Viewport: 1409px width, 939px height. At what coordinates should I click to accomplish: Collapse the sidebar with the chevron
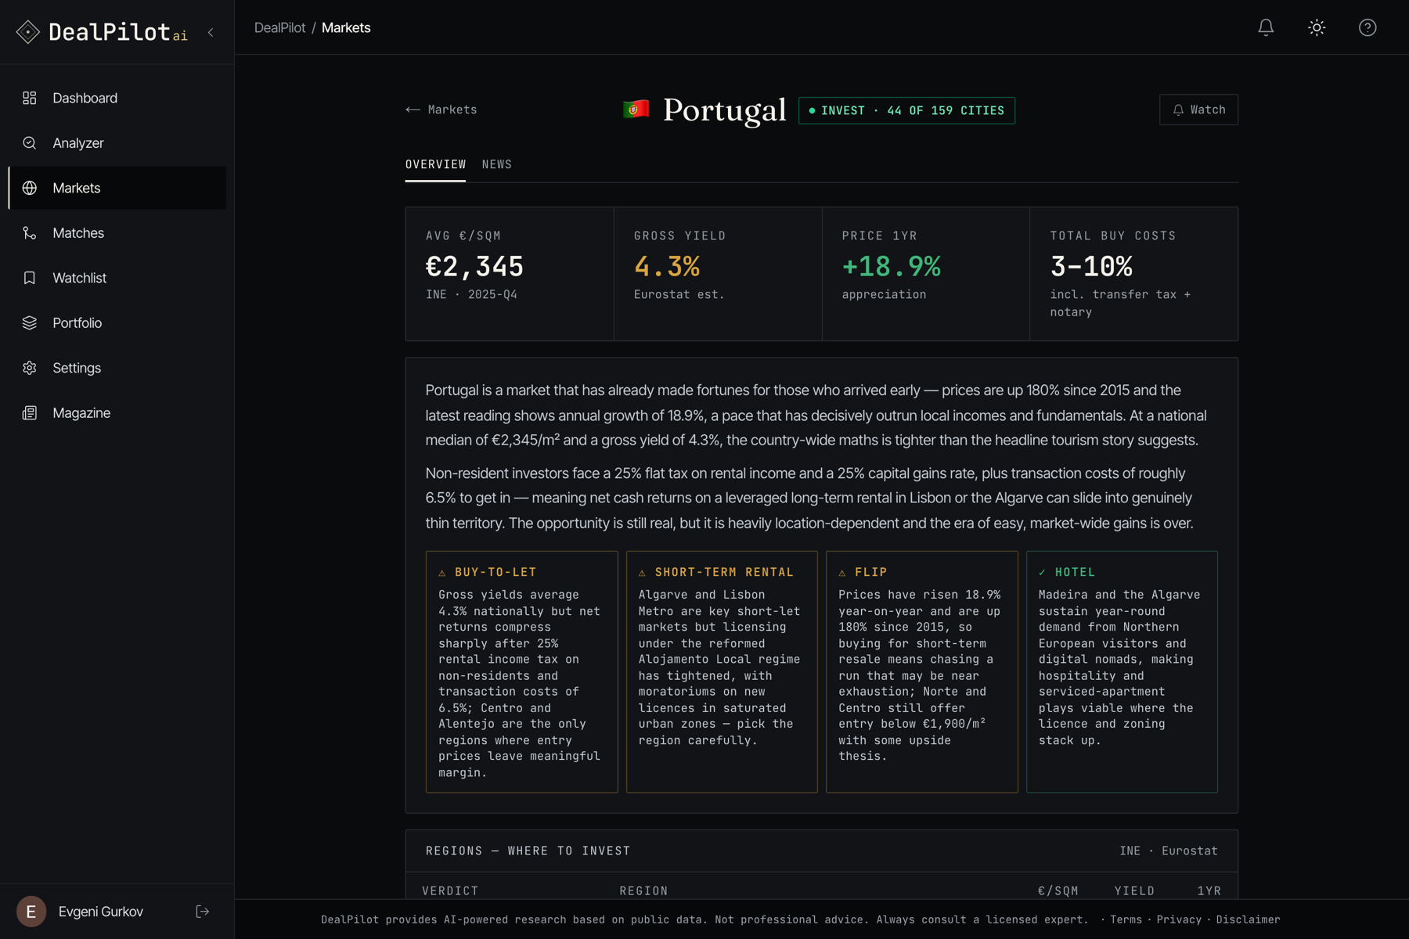click(211, 32)
